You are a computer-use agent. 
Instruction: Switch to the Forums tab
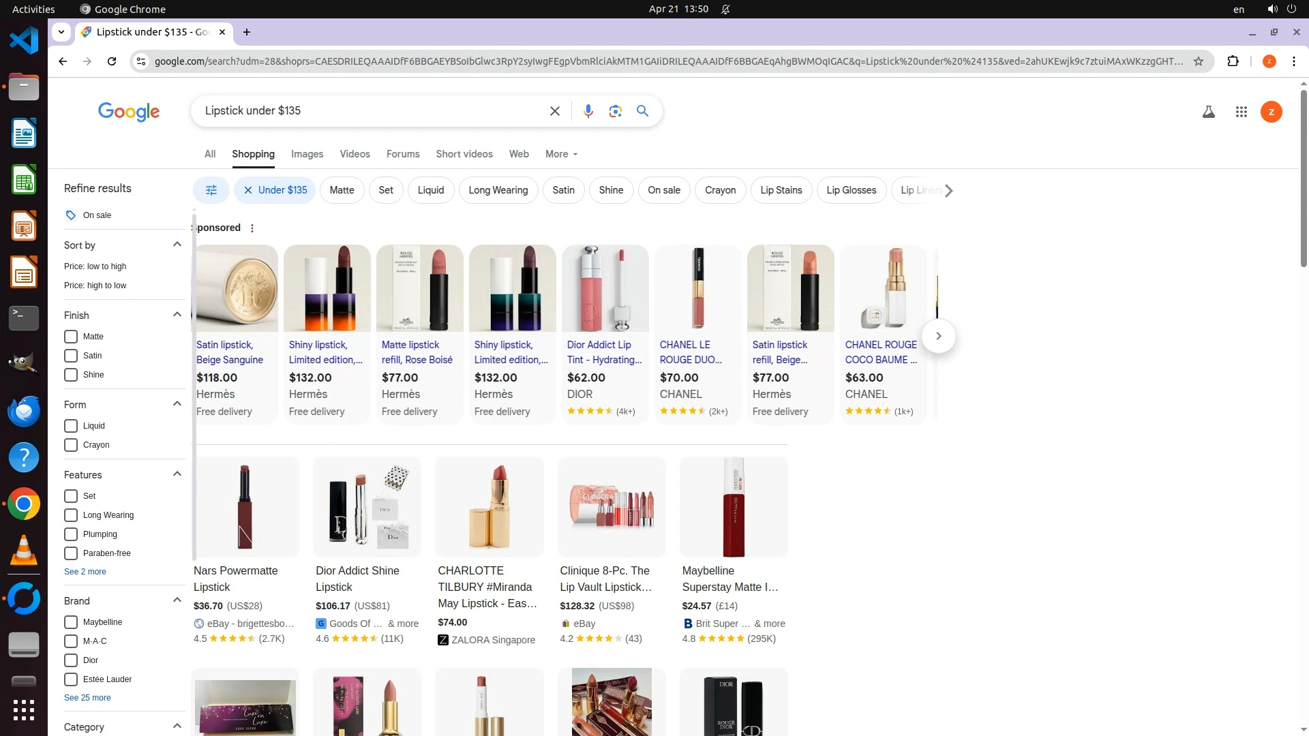(403, 154)
